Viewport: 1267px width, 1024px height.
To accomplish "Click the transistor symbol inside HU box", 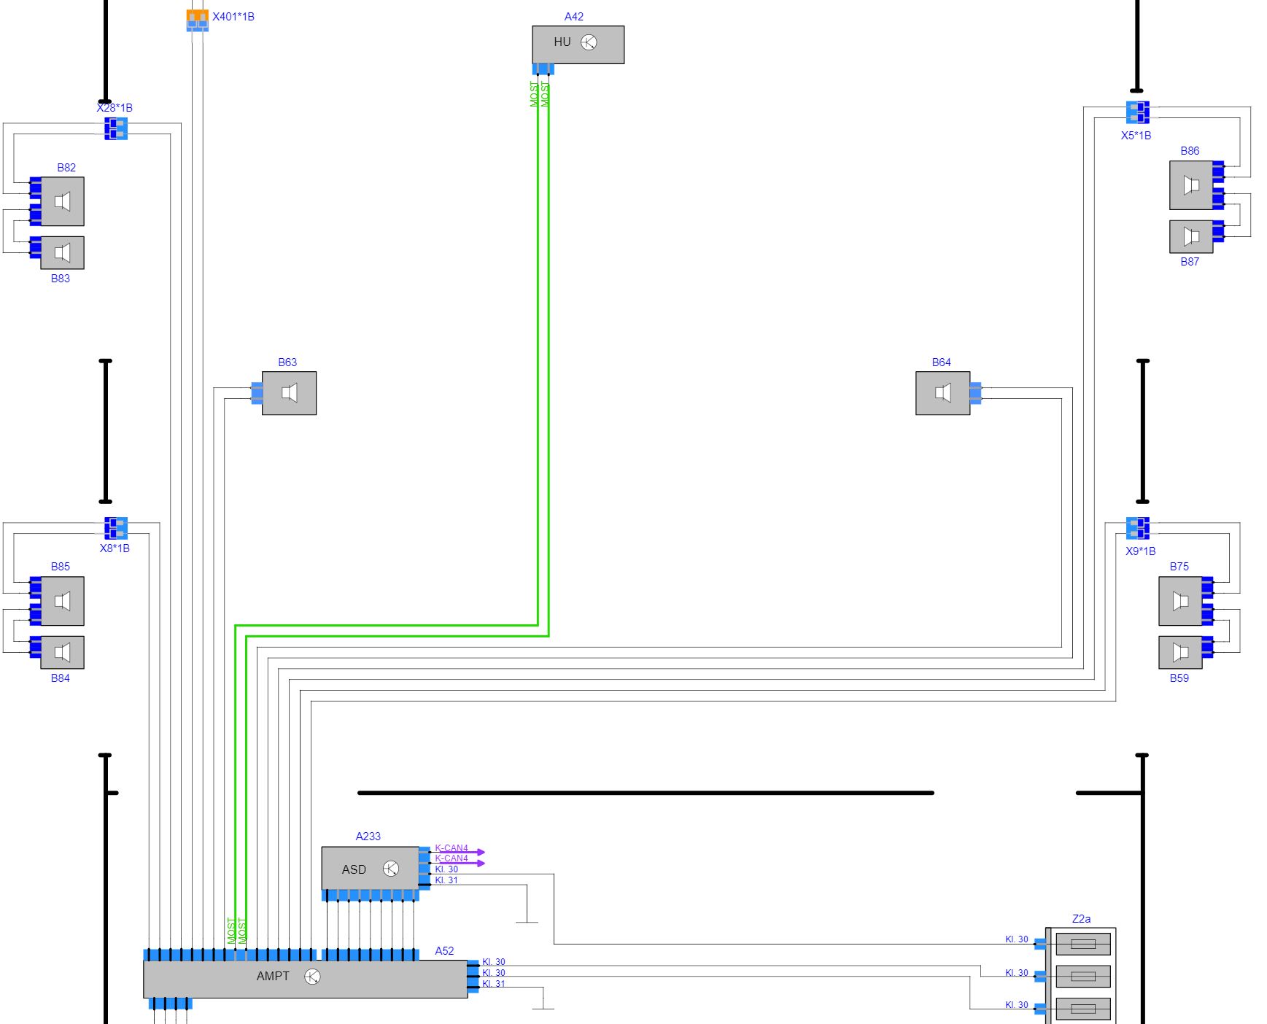I will pyautogui.click(x=589, y=42).
